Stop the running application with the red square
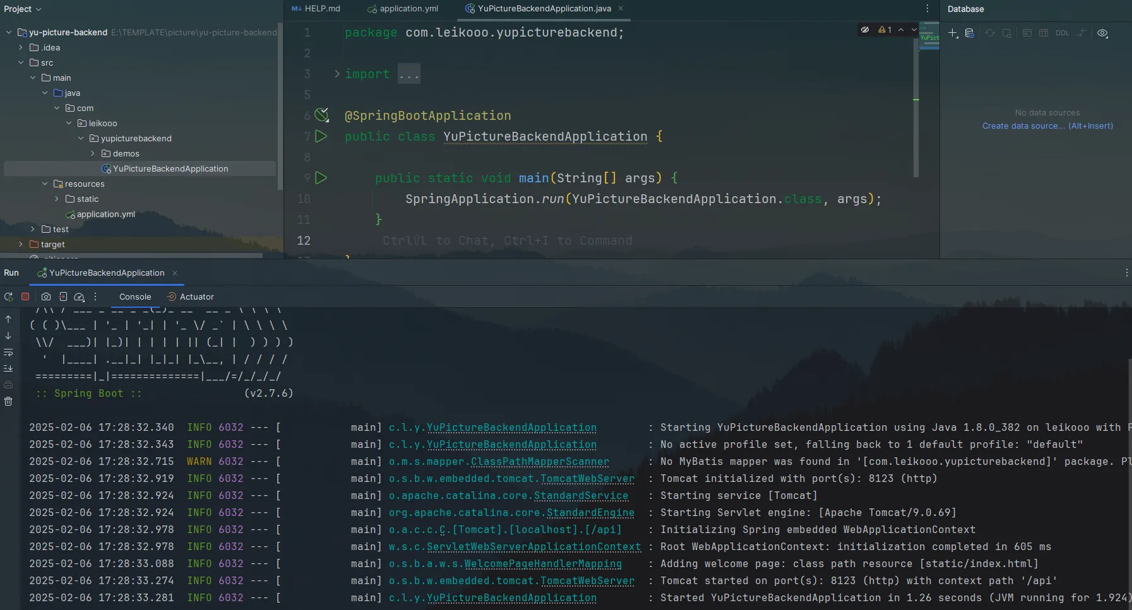 [x=25, y=296]
